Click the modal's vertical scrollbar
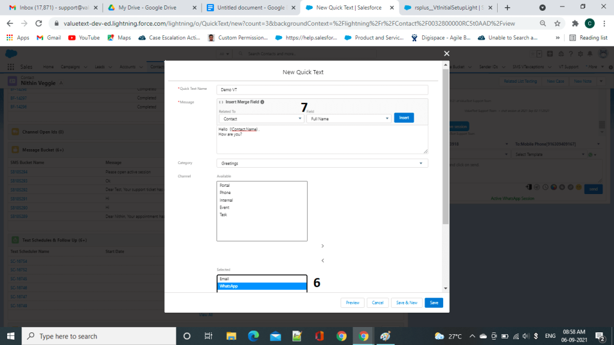Viewport: 614px width, 345px height. (445, 150)
